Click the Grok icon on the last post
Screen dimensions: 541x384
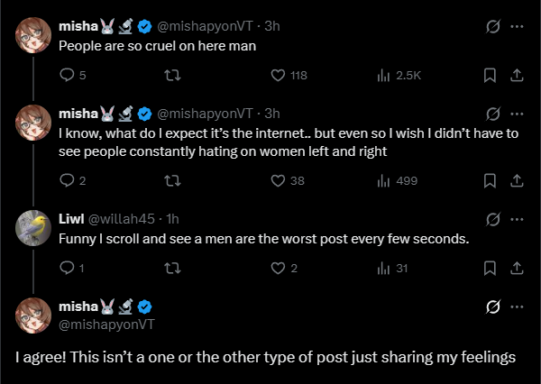pyautogui.click(x=492, y=306)
